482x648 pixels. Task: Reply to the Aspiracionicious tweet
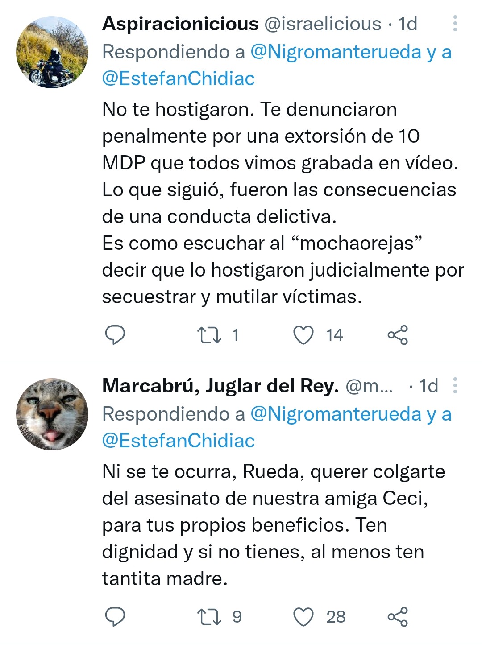[x=115, y=335]
